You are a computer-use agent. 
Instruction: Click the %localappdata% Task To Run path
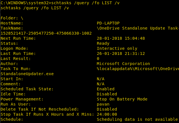(138, 69)
